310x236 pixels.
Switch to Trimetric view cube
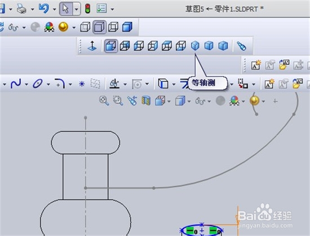tap(209, 46)
